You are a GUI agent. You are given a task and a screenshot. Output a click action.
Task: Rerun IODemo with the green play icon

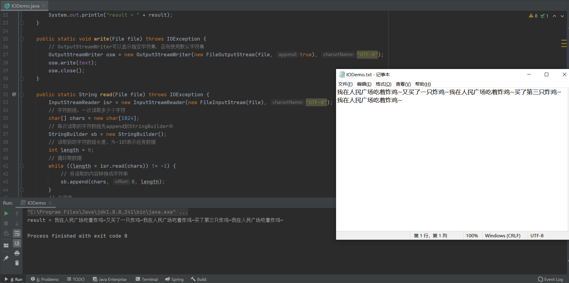point(6,213)
